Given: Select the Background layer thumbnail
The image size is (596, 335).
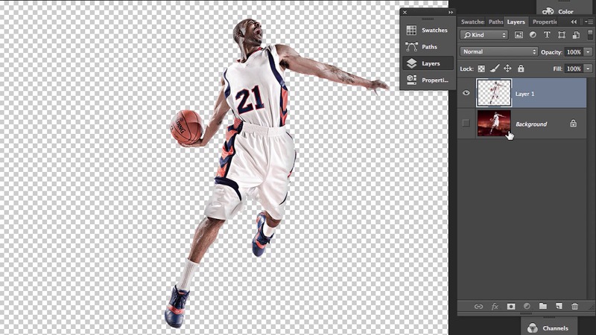Looking at the screenshot, I should point(495,124).
